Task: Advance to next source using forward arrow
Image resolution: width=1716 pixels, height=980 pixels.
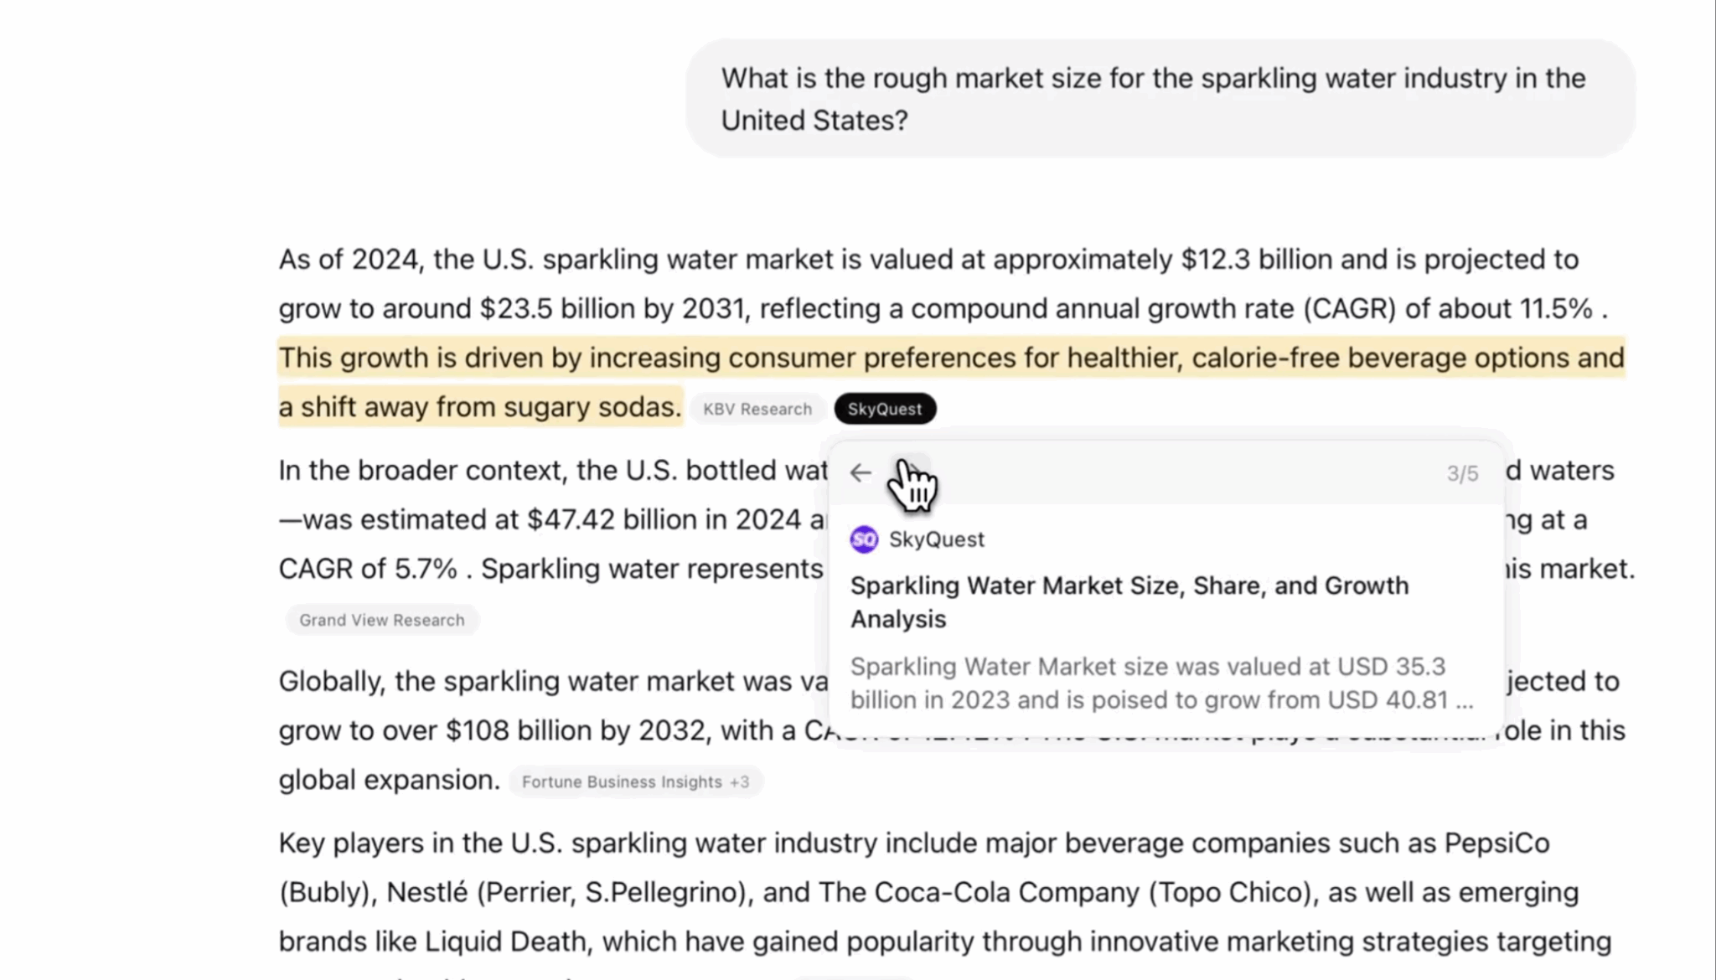Action: pos(912,473)
